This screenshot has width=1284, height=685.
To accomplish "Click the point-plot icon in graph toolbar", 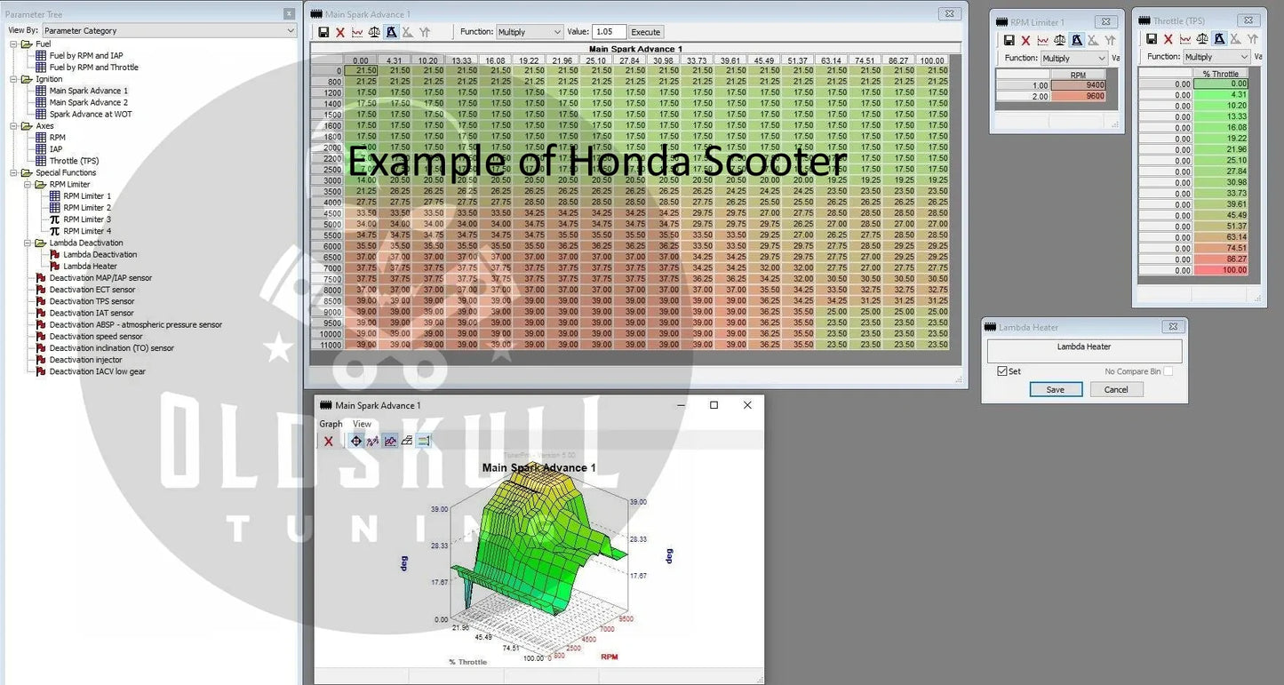I will coord(373,441).
